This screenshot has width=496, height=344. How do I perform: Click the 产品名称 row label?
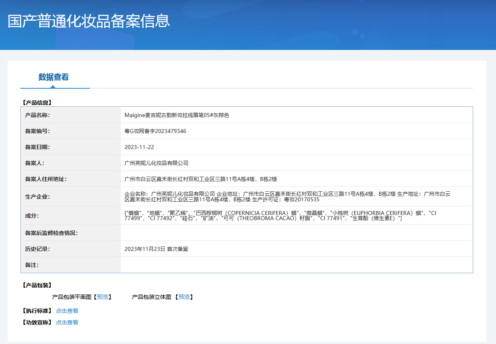coord(38,115)
